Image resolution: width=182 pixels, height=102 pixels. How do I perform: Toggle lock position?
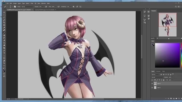tap(159, 80)
